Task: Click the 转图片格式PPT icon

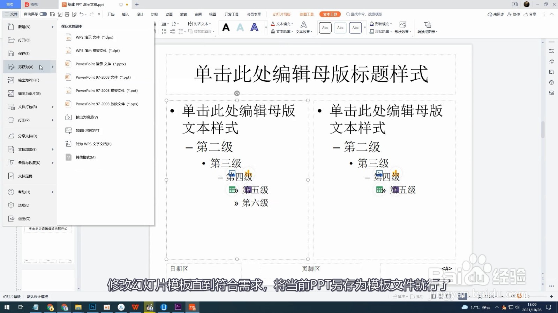Action: coord(69,130)
